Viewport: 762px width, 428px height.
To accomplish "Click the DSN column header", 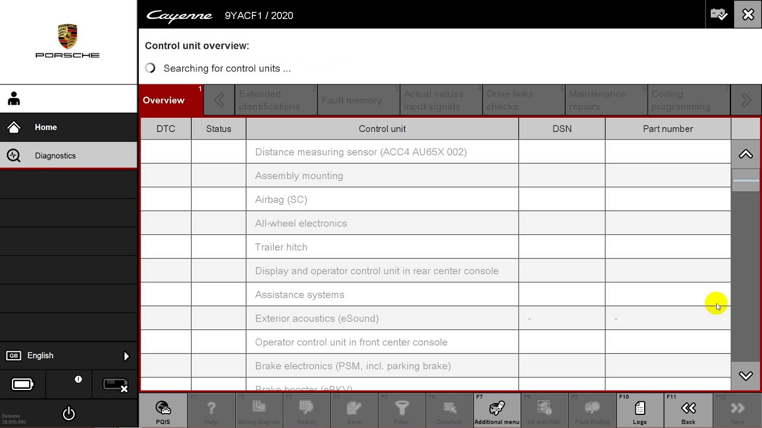I will [x=562, y=128].
